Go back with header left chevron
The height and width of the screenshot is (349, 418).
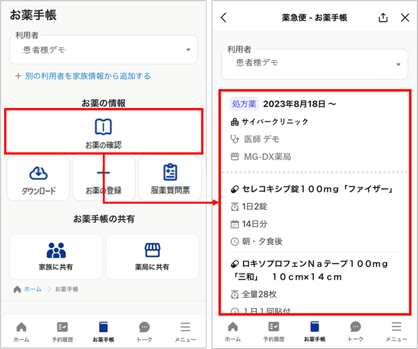224,18
